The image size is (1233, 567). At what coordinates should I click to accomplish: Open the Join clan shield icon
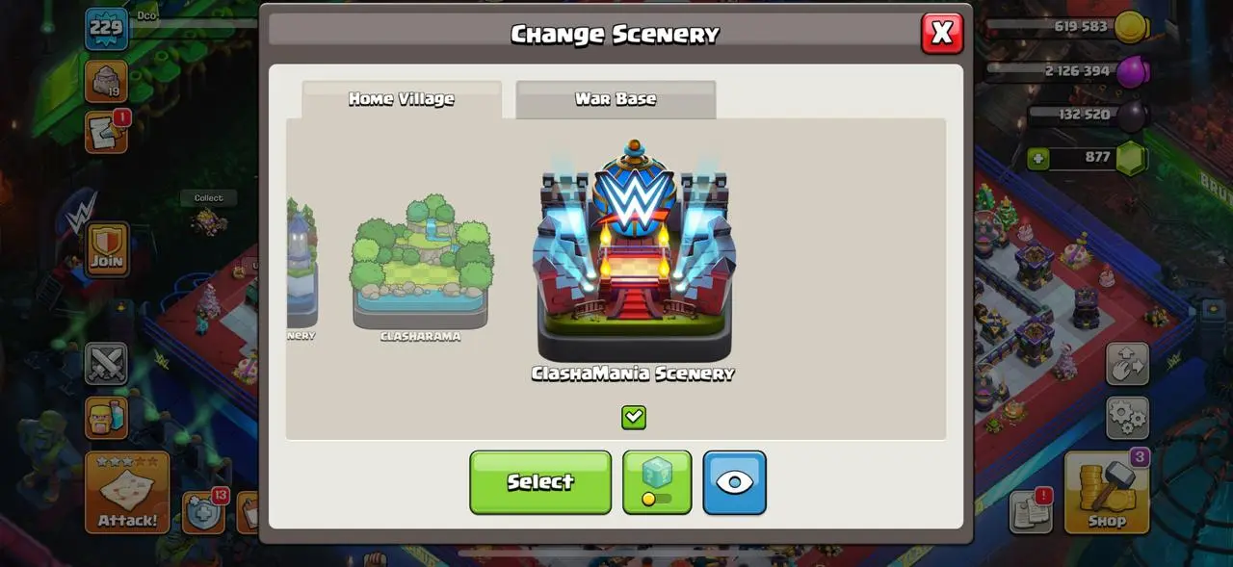[x=107, y=249]
